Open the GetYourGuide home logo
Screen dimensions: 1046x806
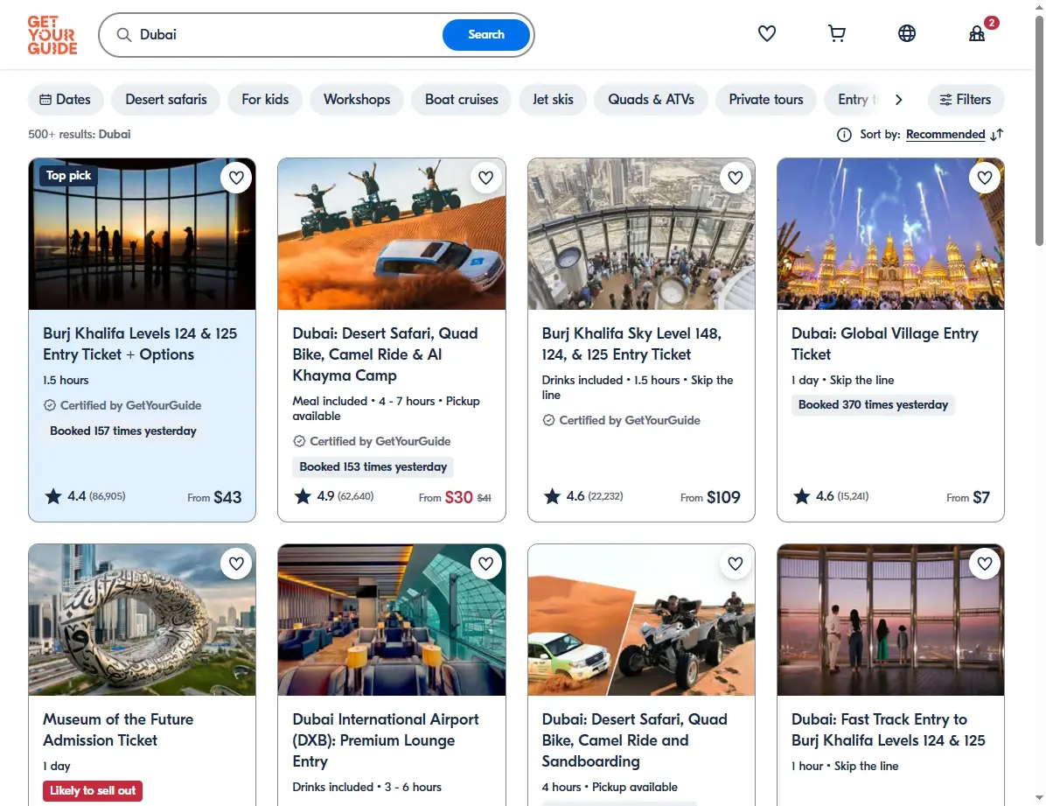click(52, 35)
